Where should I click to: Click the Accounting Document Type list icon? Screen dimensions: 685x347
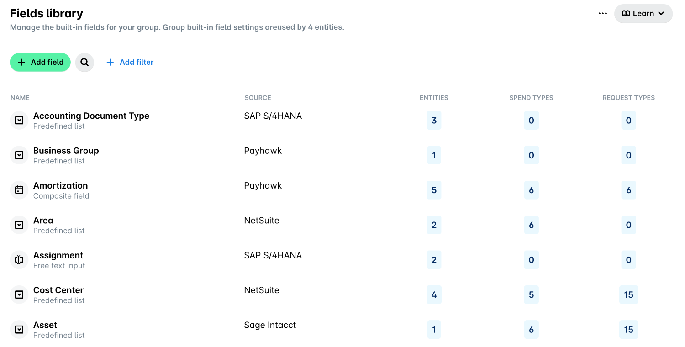19,121
